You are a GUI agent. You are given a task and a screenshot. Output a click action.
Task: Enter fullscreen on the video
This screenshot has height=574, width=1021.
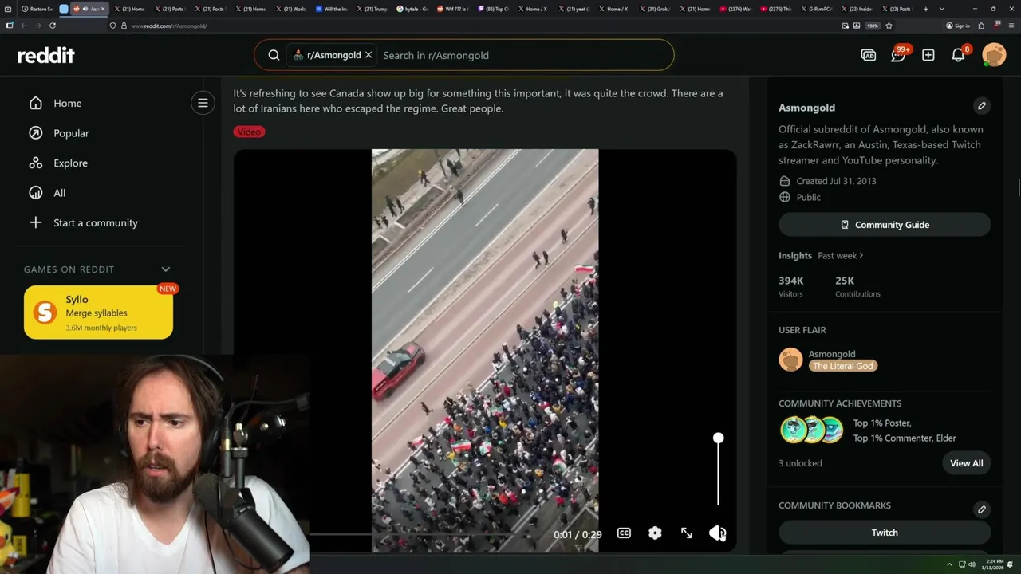(x=686, y=533)
